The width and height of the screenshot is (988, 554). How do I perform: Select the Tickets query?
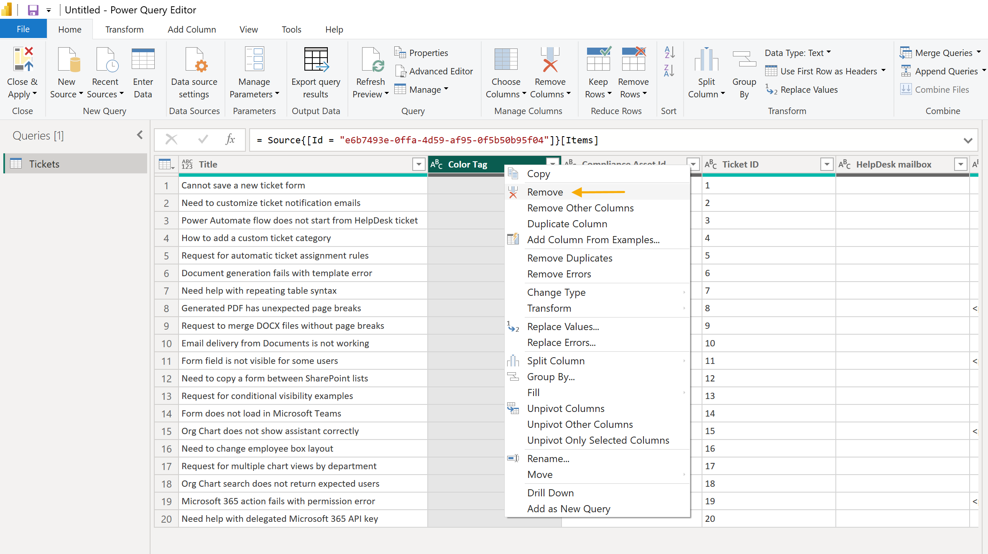coord(76,164)
